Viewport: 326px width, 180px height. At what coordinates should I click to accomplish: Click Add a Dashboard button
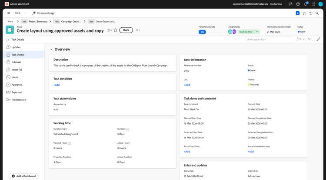click(23, 176)
